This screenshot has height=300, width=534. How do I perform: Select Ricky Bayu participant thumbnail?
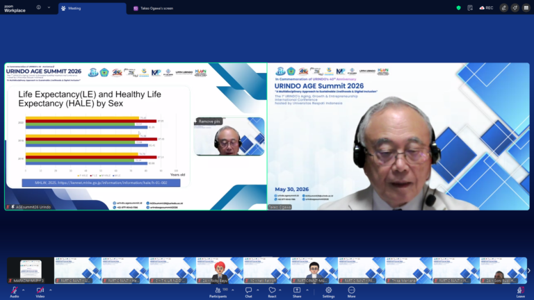[220, 270]
